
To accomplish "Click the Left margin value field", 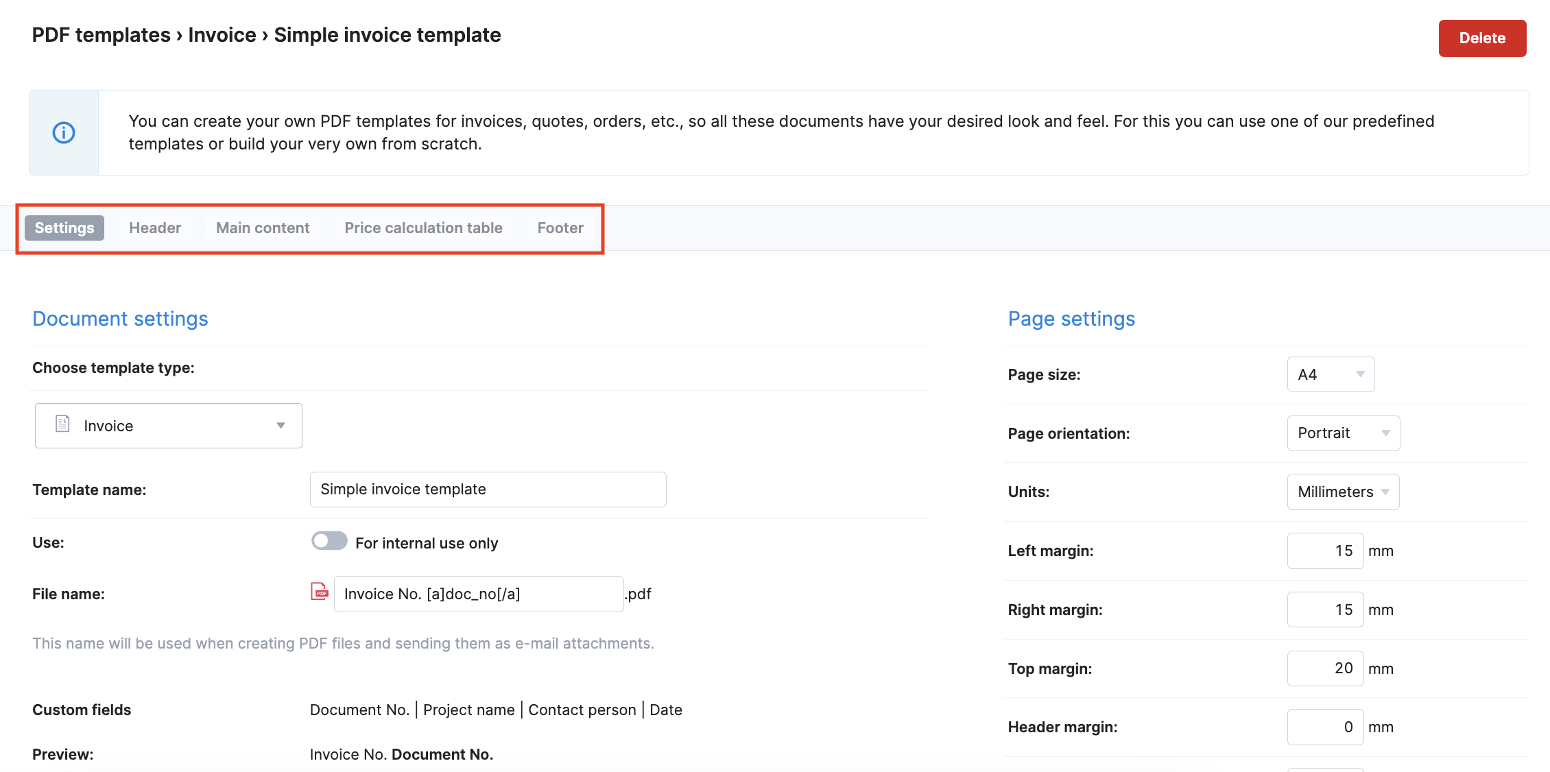I will (x=1324, y=551).
